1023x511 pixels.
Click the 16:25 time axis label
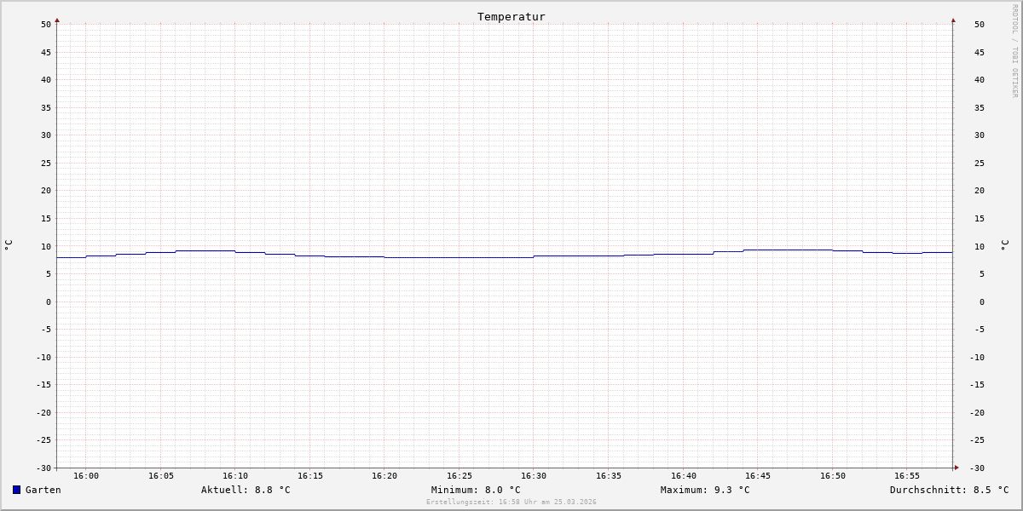pos(459,475)
